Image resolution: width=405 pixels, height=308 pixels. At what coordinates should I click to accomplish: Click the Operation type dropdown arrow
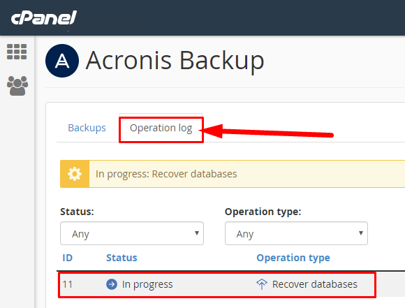[361, 233]
